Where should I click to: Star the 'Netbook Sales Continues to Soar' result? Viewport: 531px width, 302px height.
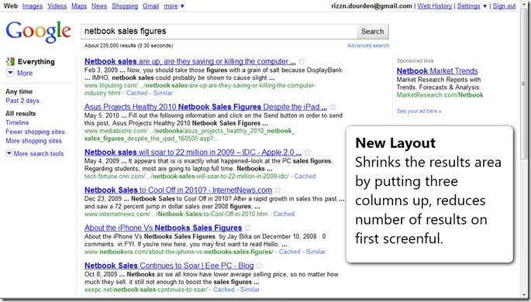260,266
